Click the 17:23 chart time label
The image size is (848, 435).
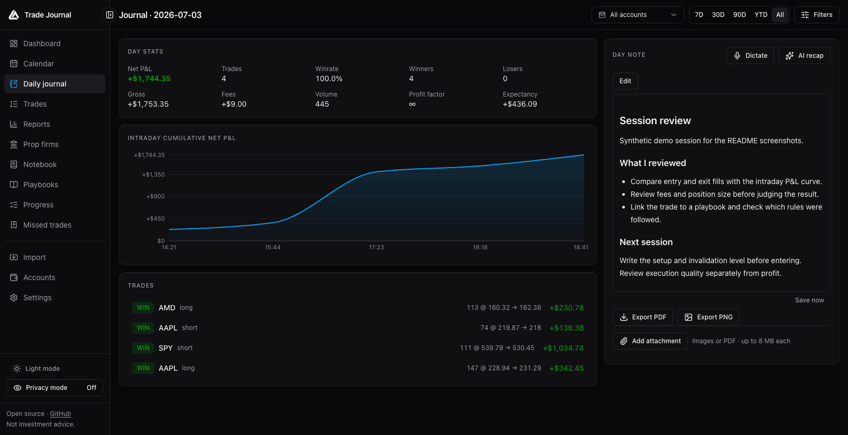coord(376,248)
